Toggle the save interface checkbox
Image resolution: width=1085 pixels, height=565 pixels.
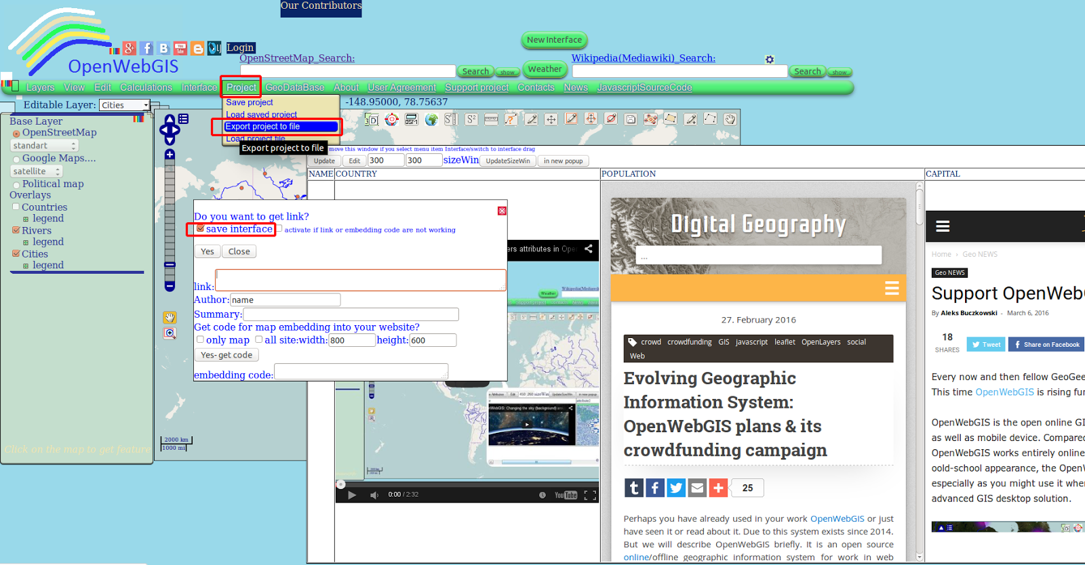(x=200, y=228)
